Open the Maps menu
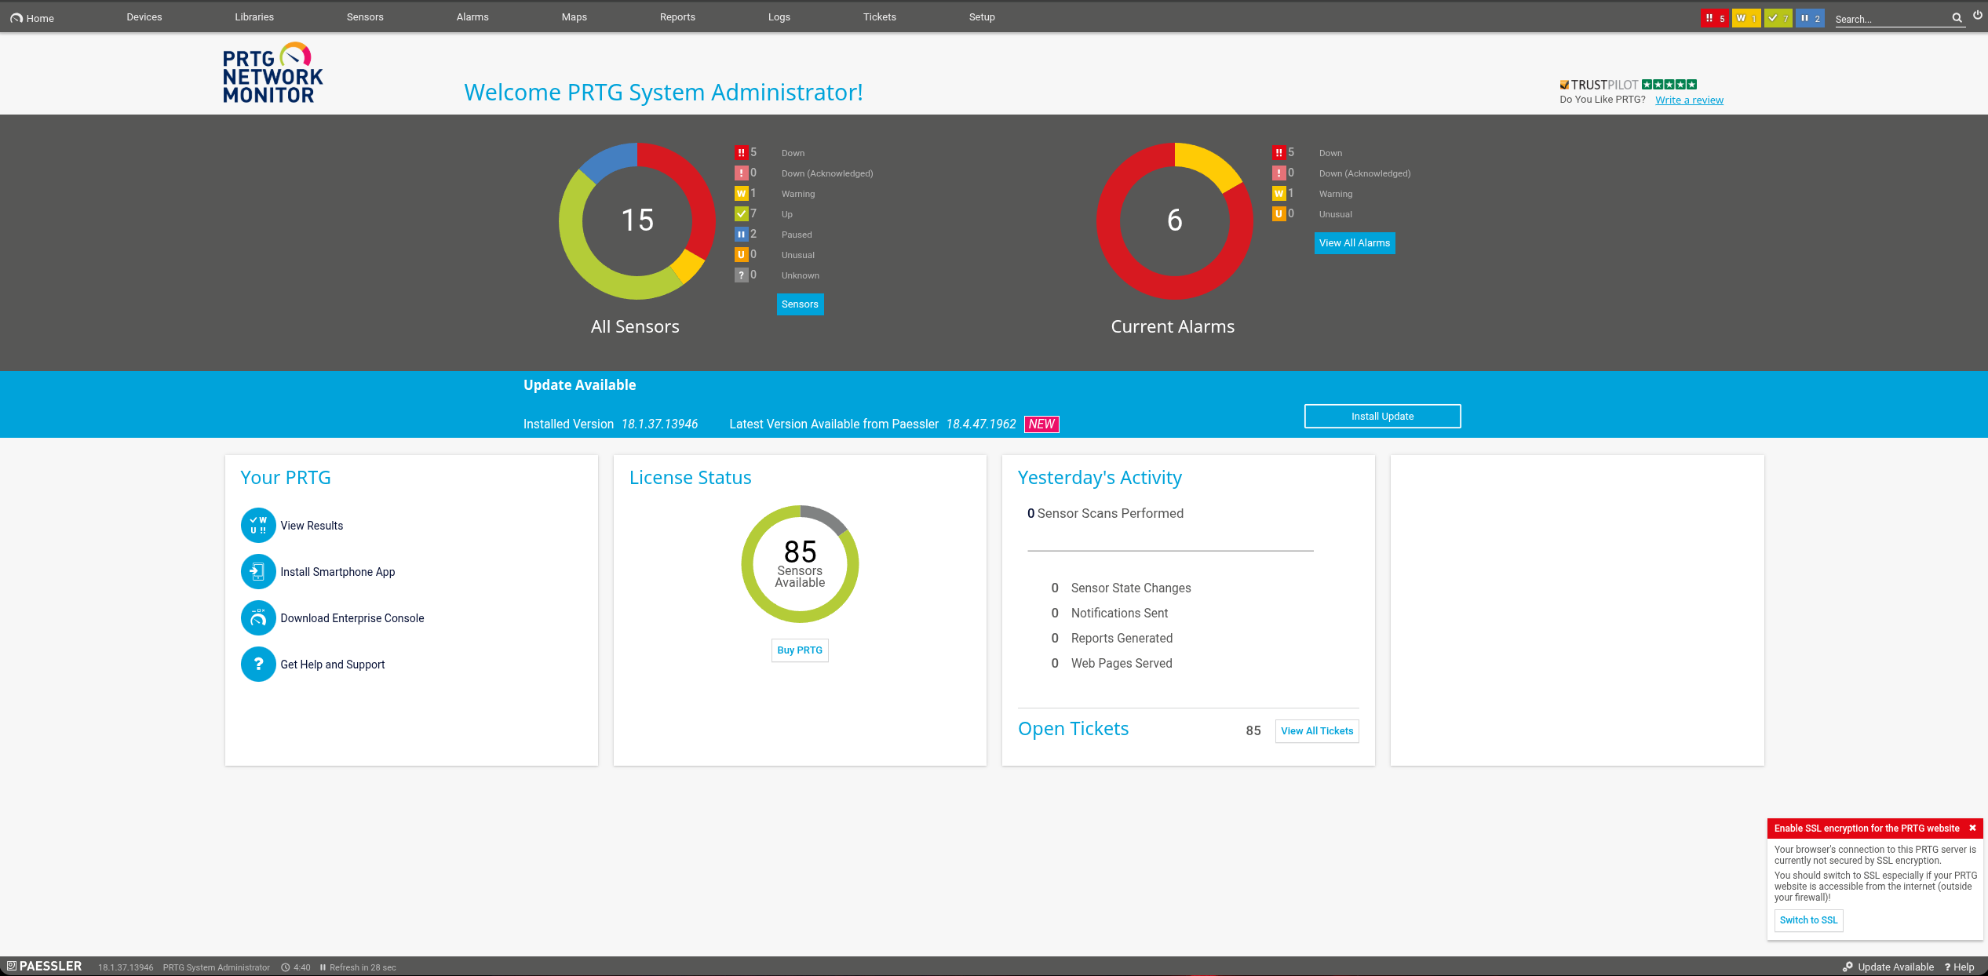This screenshot has height=976, width=1988. coord(575,17)
